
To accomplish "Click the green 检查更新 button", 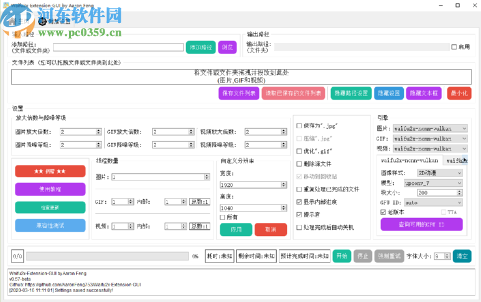I will coord(50,207).
